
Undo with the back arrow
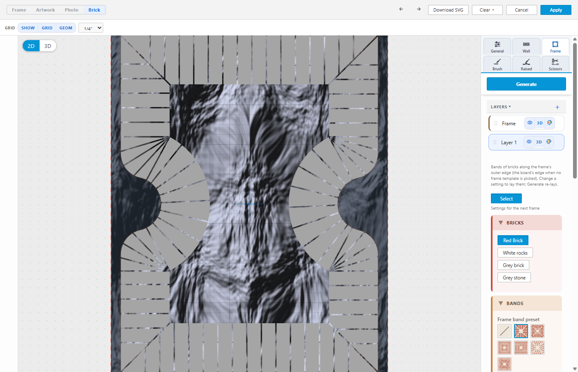(401, 9)
